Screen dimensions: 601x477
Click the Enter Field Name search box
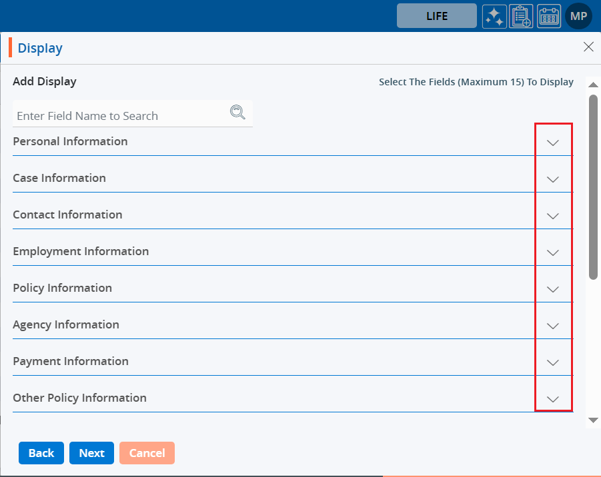pos(120,116)
